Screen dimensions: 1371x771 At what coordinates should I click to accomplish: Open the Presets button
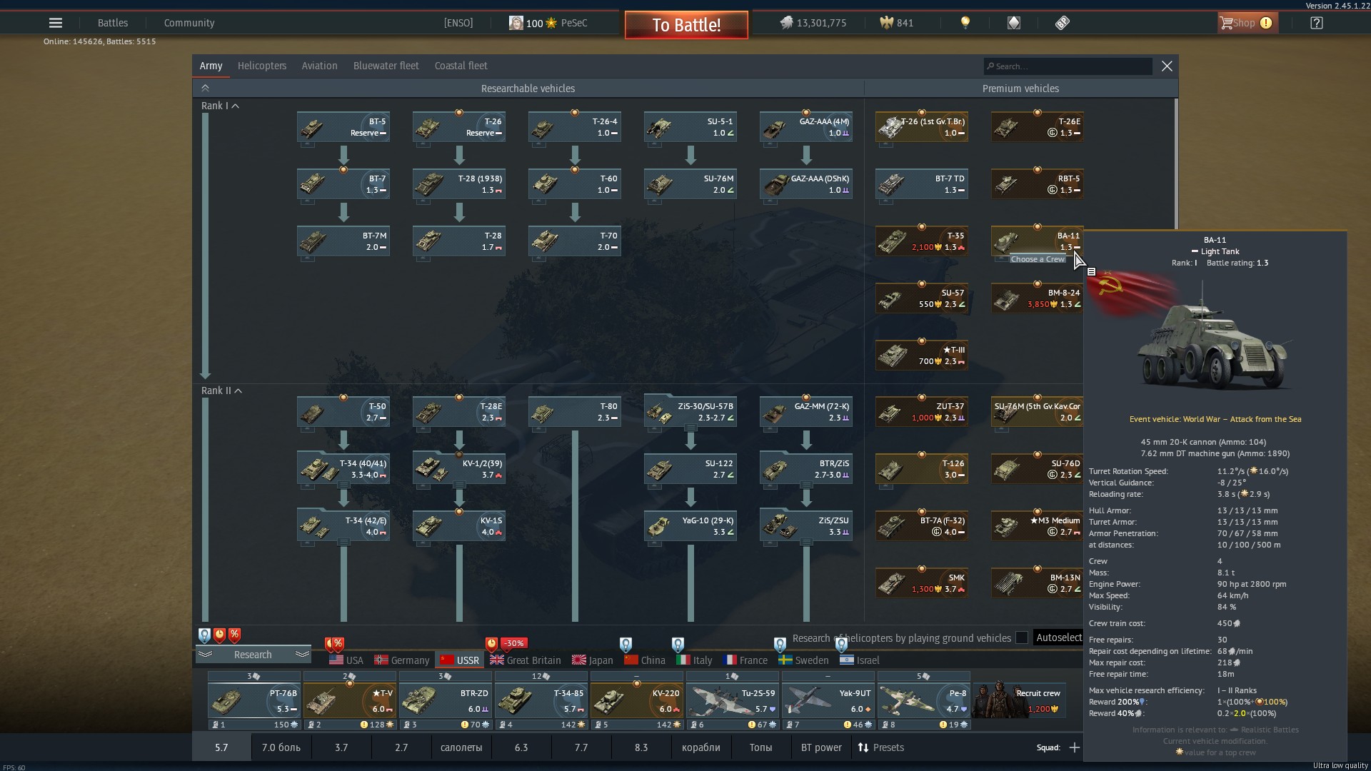coord(881,747)
